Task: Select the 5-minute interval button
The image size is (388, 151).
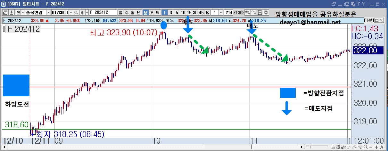Action: 177,12
